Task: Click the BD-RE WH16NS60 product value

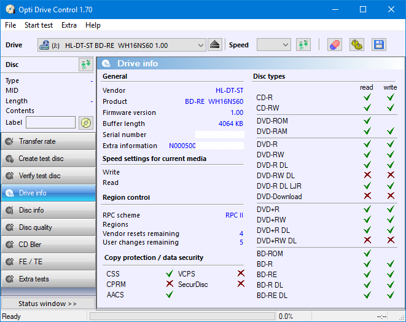Action: coord(214,101)
